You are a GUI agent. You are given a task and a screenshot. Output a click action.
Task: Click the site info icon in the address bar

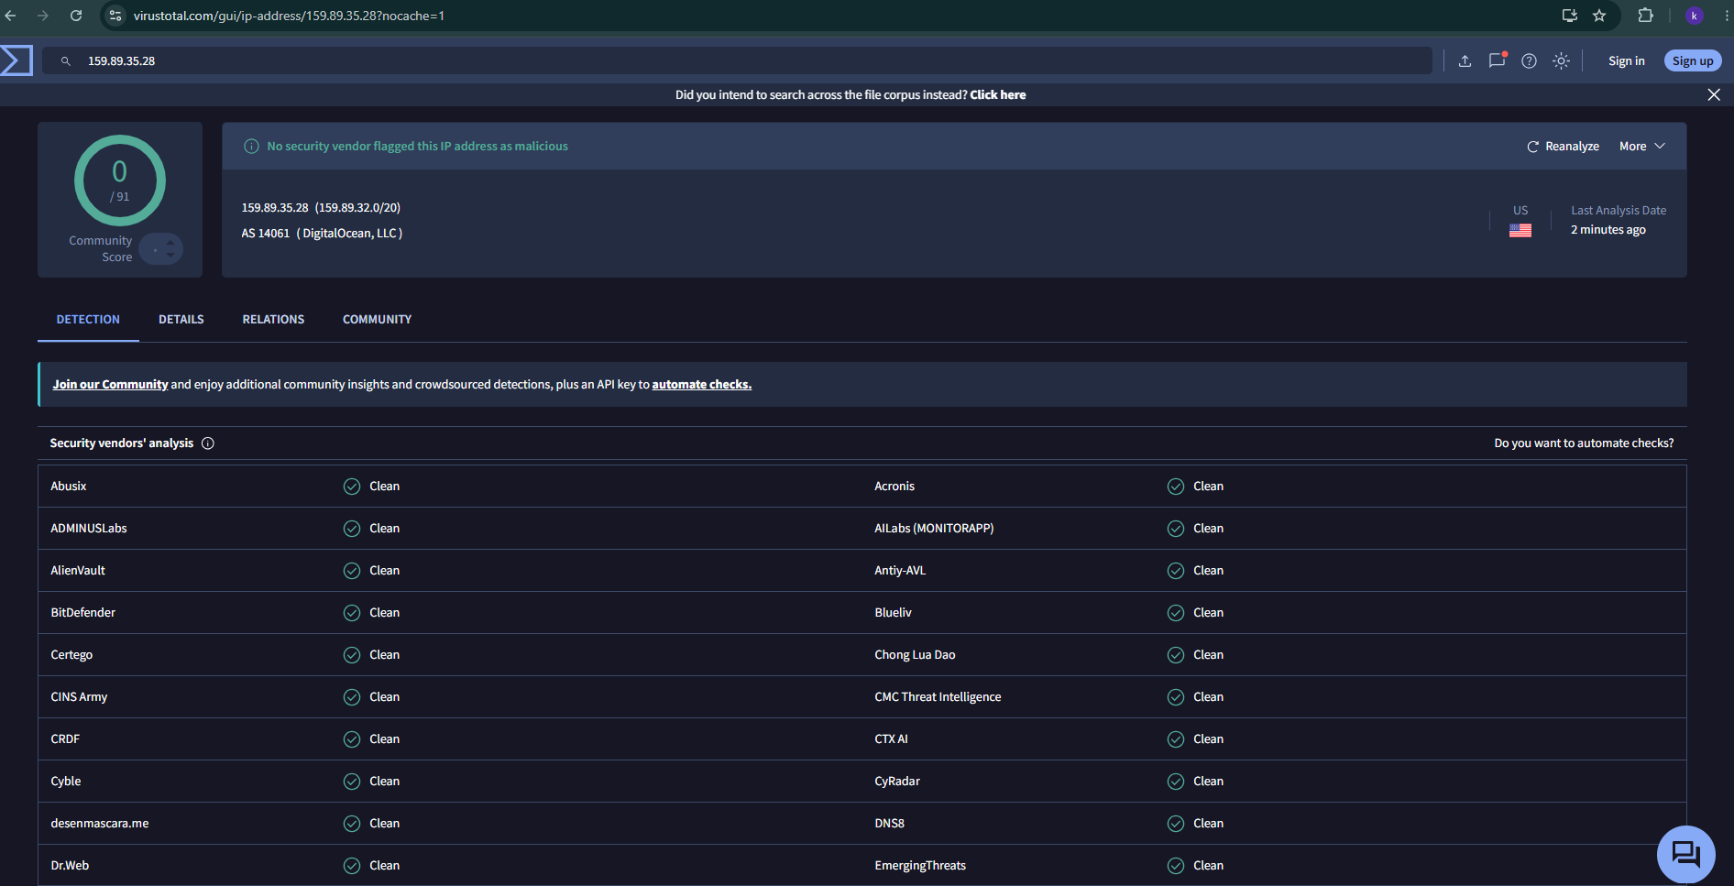tap(115, 16)
